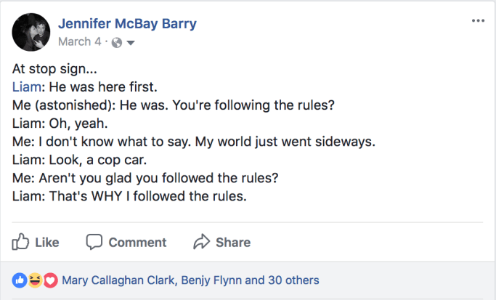Expand the audience dropdown arrow beside globe
Image resolution: width=496 pixels, height=300 pixels.
tap(131, 42)
